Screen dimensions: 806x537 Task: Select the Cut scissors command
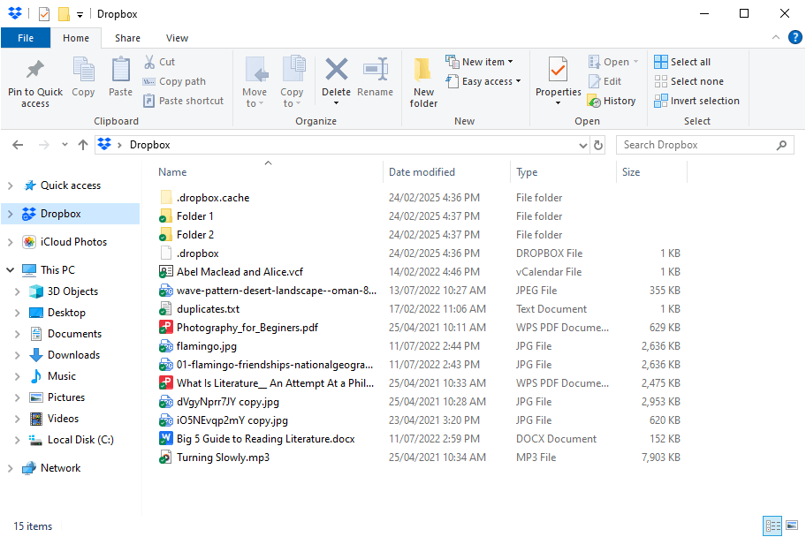point(160,62)
